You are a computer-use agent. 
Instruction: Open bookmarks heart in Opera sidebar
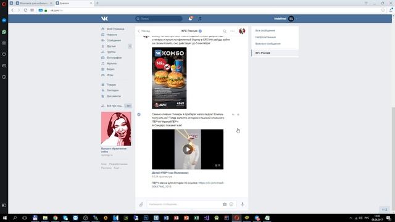4,54
